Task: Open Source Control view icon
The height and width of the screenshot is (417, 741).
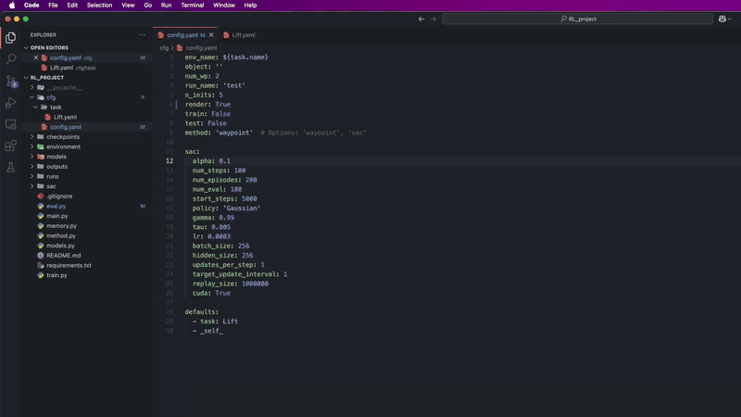Action: [11, 82]
